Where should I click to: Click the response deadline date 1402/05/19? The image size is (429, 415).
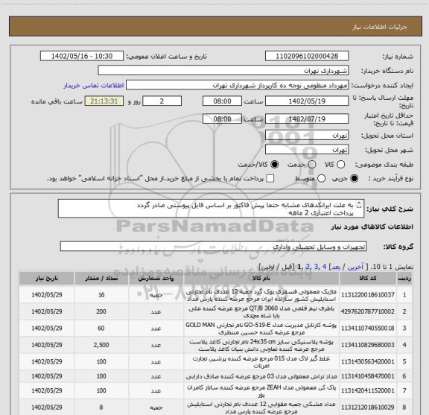[307, 101]
